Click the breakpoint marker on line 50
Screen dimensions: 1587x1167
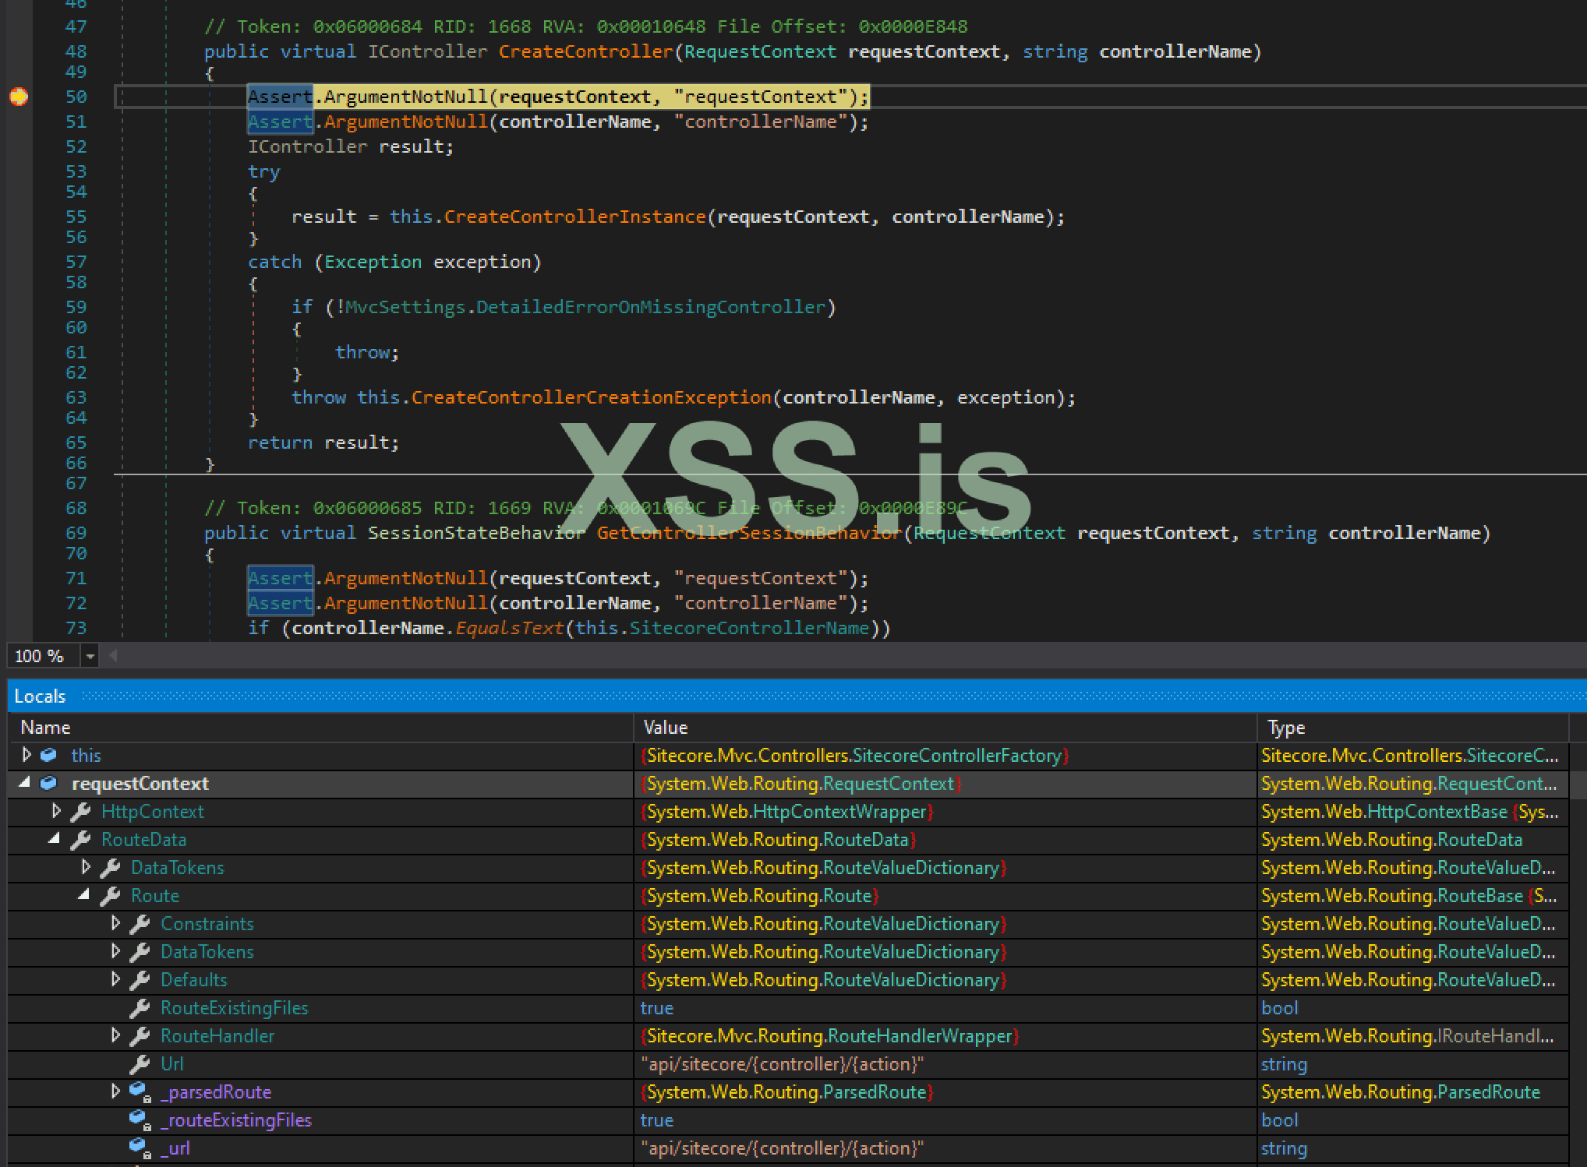coord(19,97)
